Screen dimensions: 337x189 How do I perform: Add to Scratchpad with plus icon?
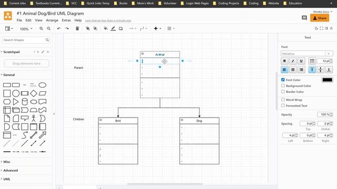pyautogui.click(x=38, y=52)
